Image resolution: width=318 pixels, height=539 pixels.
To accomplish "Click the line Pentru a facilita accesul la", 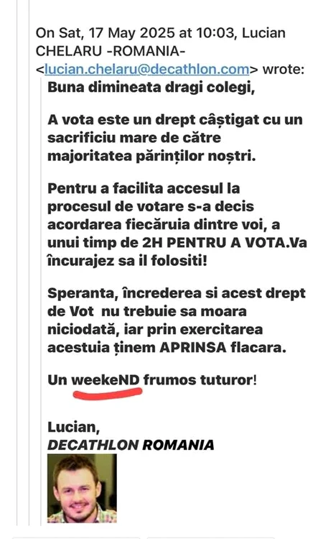I will [144, 188].
